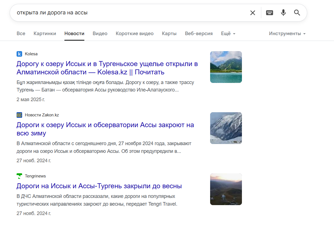Open Tengrinews article about roads closed until spring
This screenshot has height=225, width=334.
[x=99, y=186]
